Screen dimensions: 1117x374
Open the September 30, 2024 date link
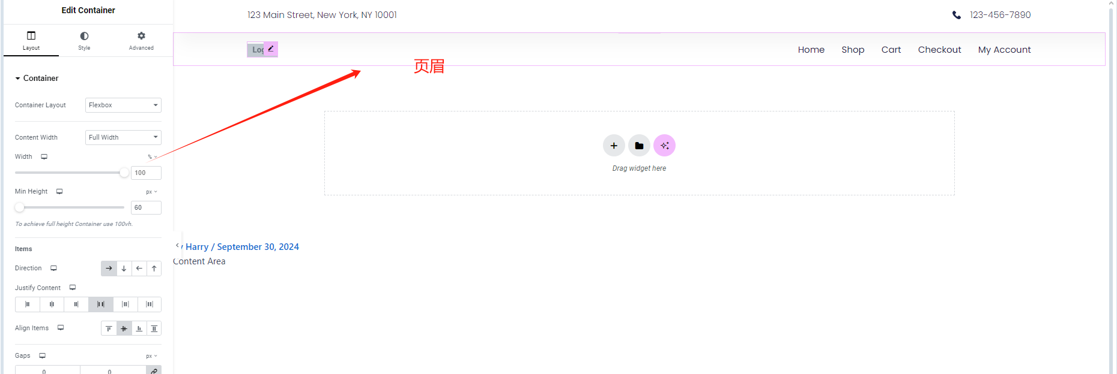(x=258, y=247)
